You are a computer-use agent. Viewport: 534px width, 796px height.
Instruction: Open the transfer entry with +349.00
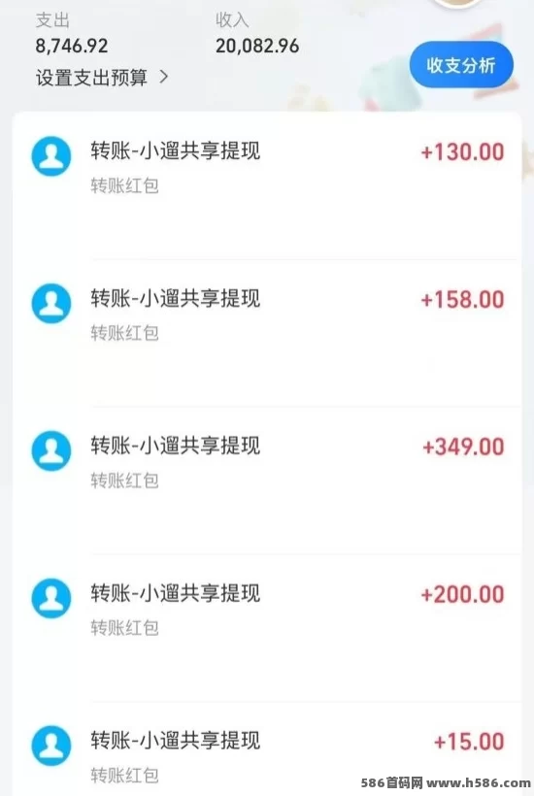pyautogui.click(x=267, y=480)
